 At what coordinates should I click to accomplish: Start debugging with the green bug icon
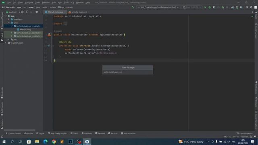pos(210,7)
